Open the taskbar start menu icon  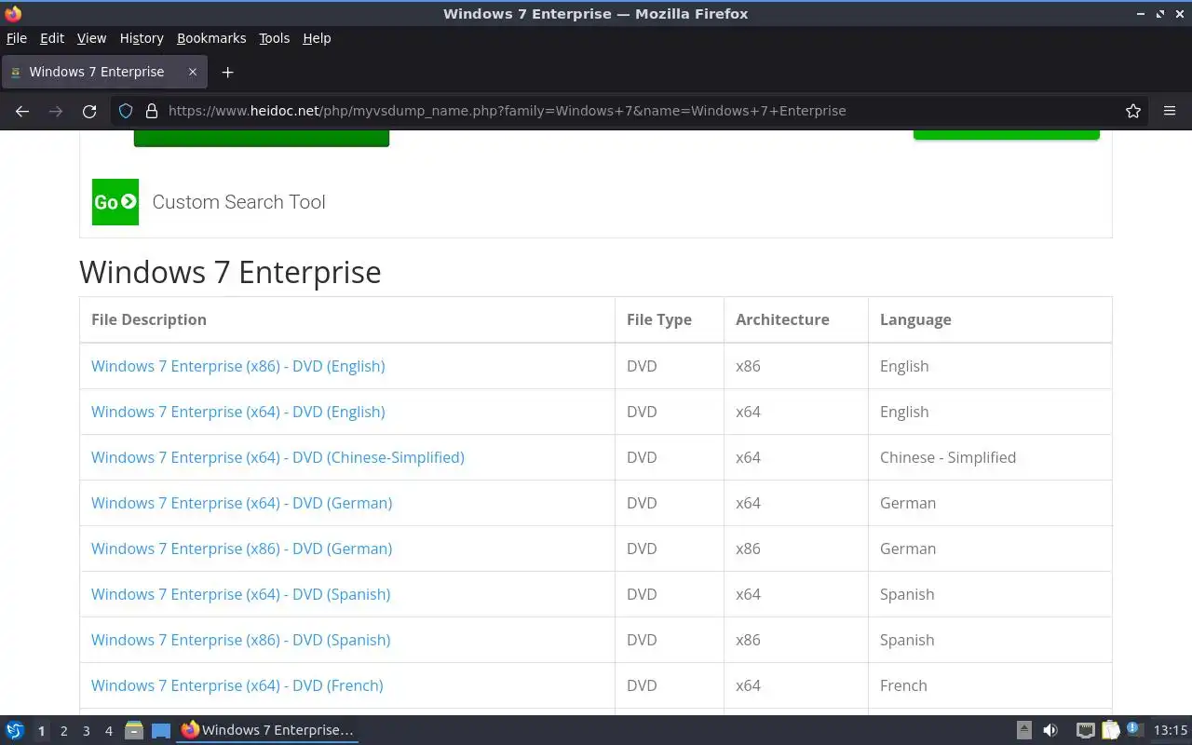[x=15, y=730]
